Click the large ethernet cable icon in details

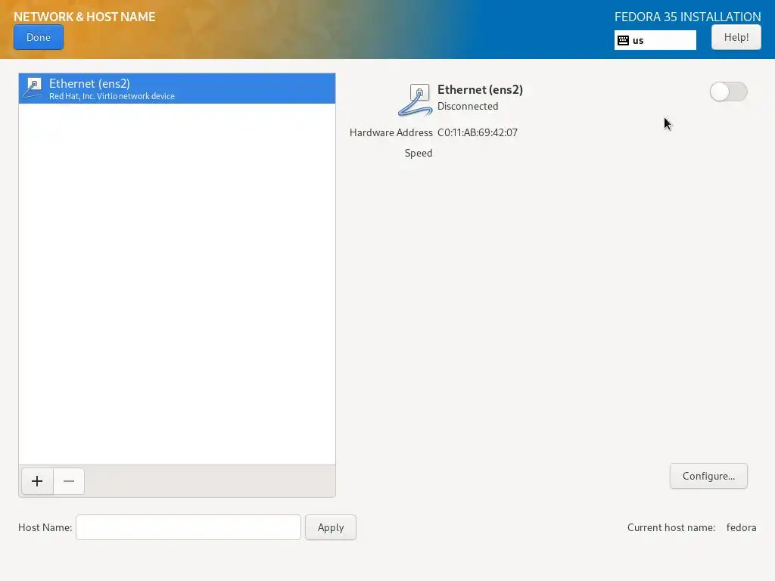[x=416, y=101]
